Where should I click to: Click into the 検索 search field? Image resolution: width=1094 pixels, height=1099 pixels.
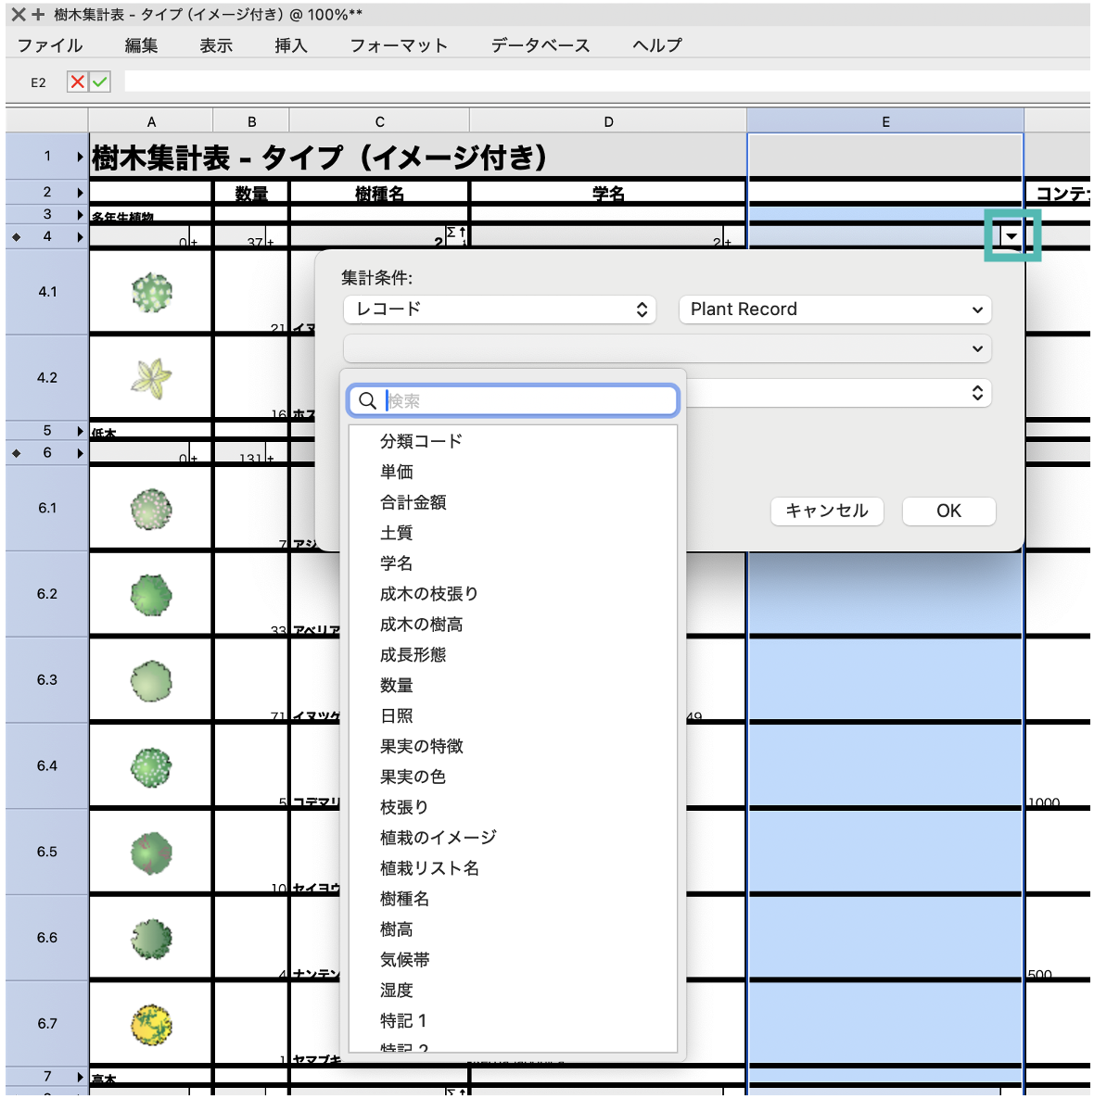[528, 400]
